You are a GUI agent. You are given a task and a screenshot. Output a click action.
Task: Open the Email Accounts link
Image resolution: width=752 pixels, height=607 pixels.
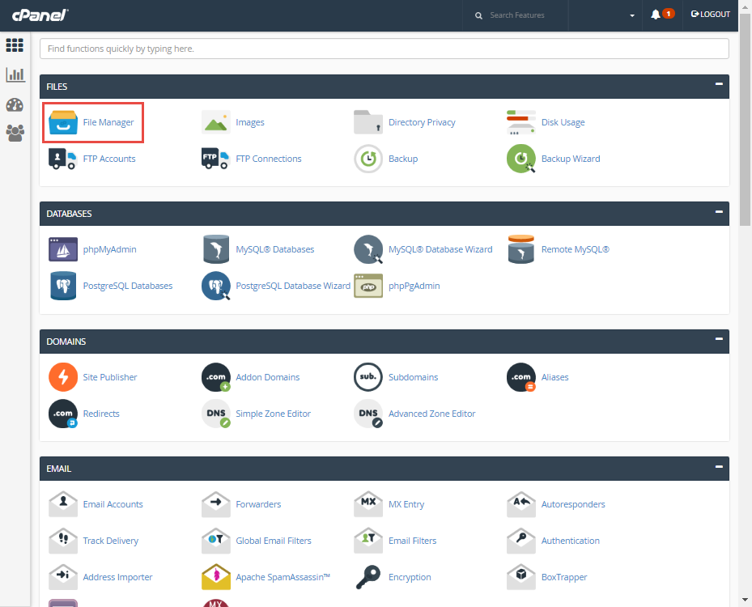tap(113, 504)
